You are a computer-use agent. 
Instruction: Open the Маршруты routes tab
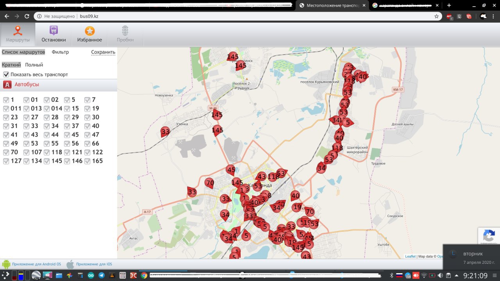click(x=18, y=35)
